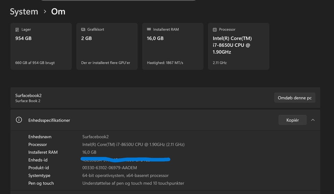Select the Produkt-id value 00330-63102-06979-AAOEM

tap(110, 168)
